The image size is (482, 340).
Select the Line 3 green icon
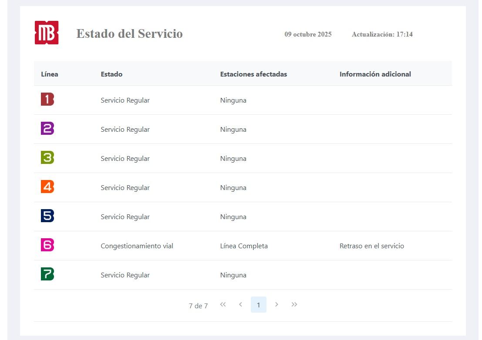pyautogui.click(x=47, y=157)
